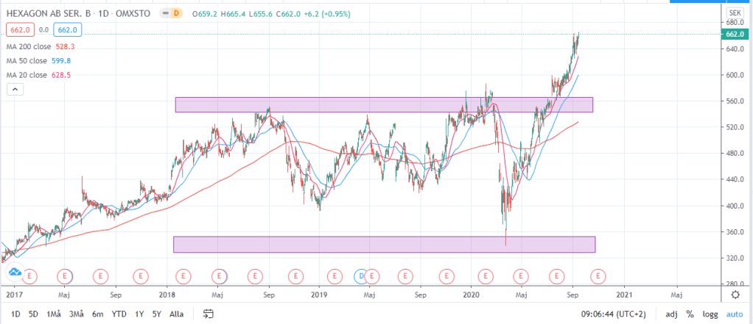Collapse the indicator legend with the chevron
753x324 pixels.
point(16,89)
